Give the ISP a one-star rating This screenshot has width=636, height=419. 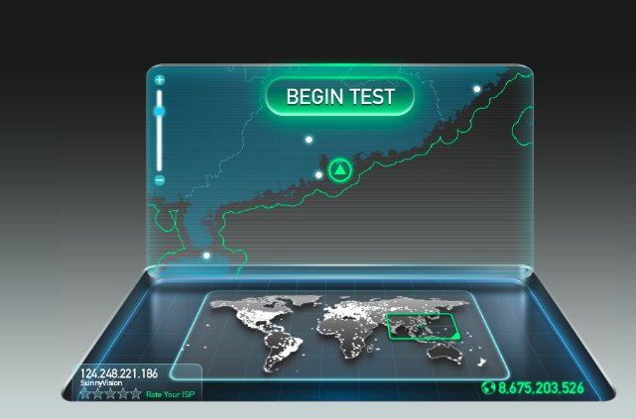(85, 393)
